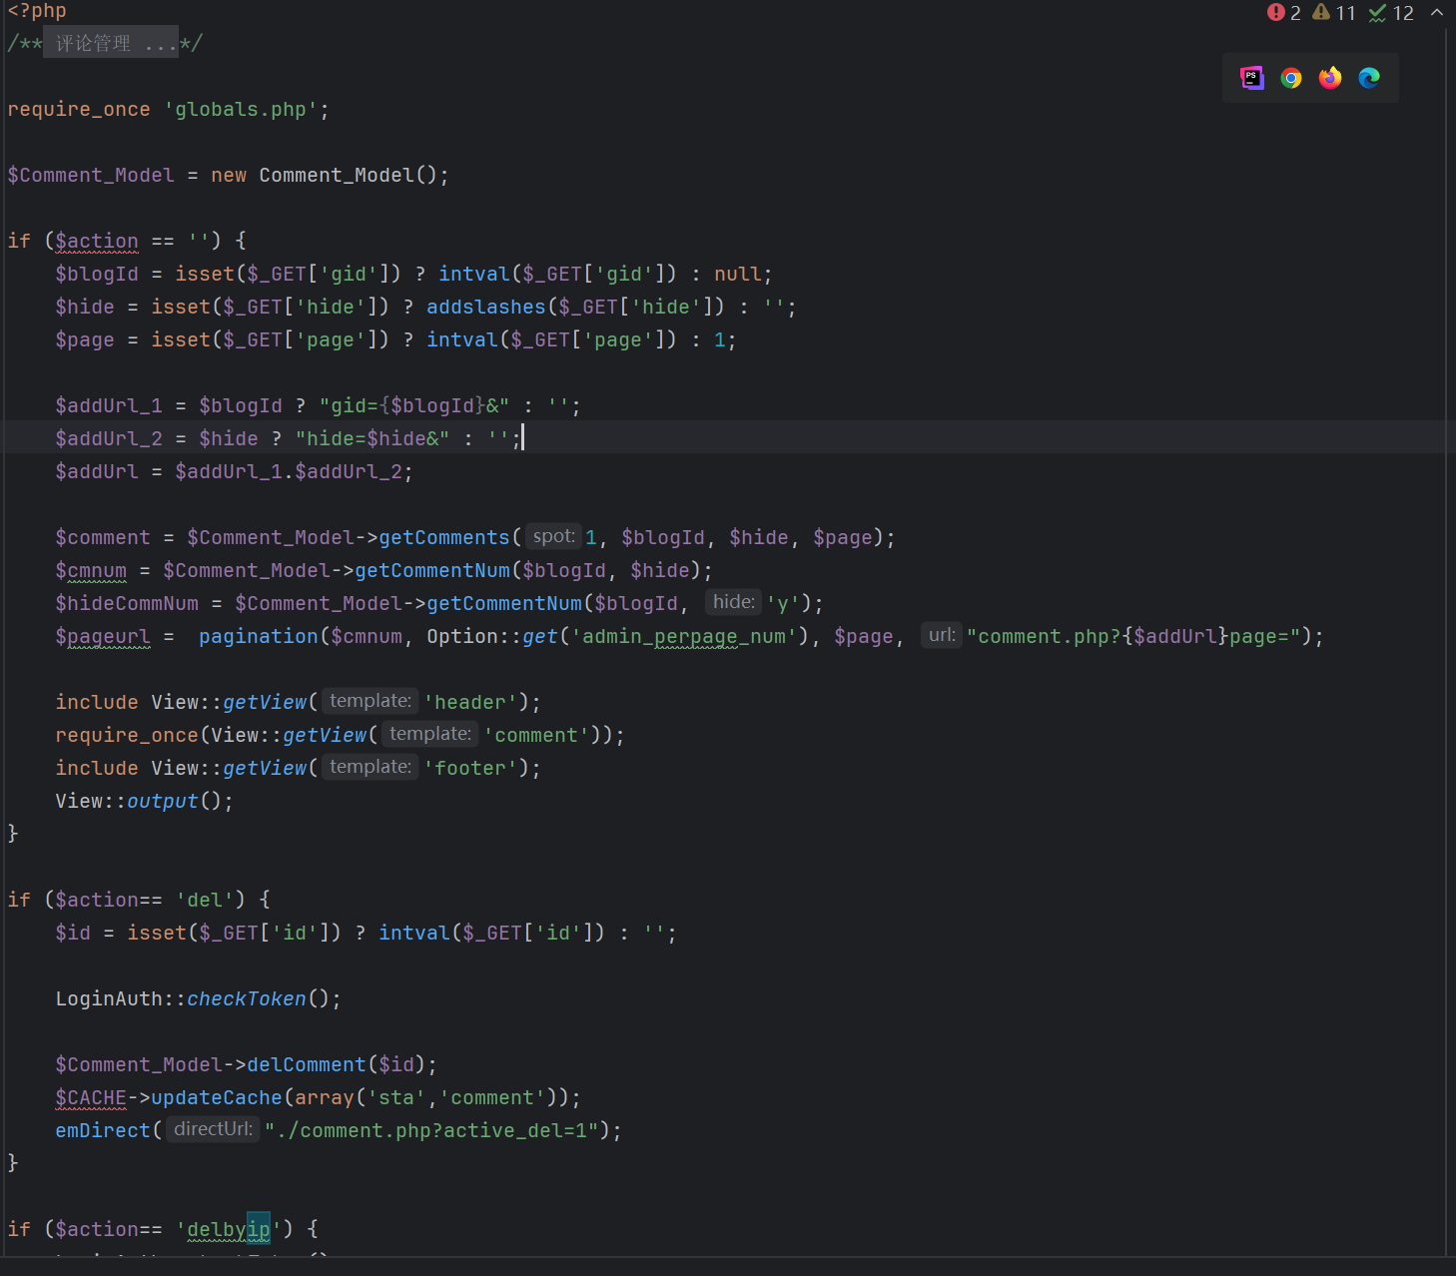1456x1276 pixels.
Task: Click the checkToken method call
Action: point(247,998)
